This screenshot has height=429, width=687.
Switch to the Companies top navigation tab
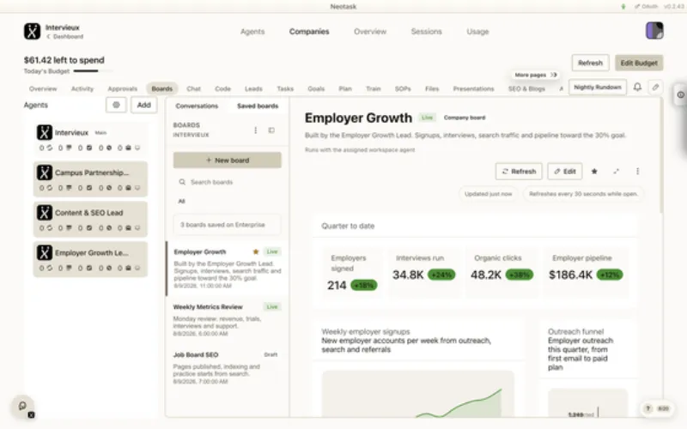click(309, 32)
